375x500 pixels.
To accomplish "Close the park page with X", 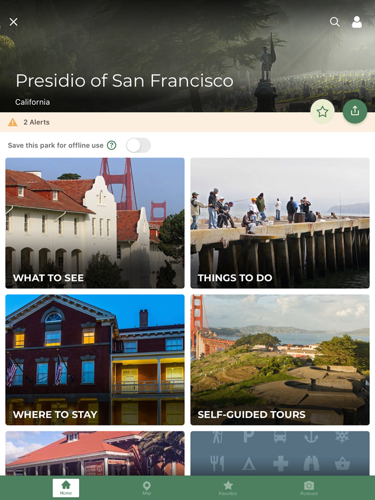I will (x=14, y=22).
